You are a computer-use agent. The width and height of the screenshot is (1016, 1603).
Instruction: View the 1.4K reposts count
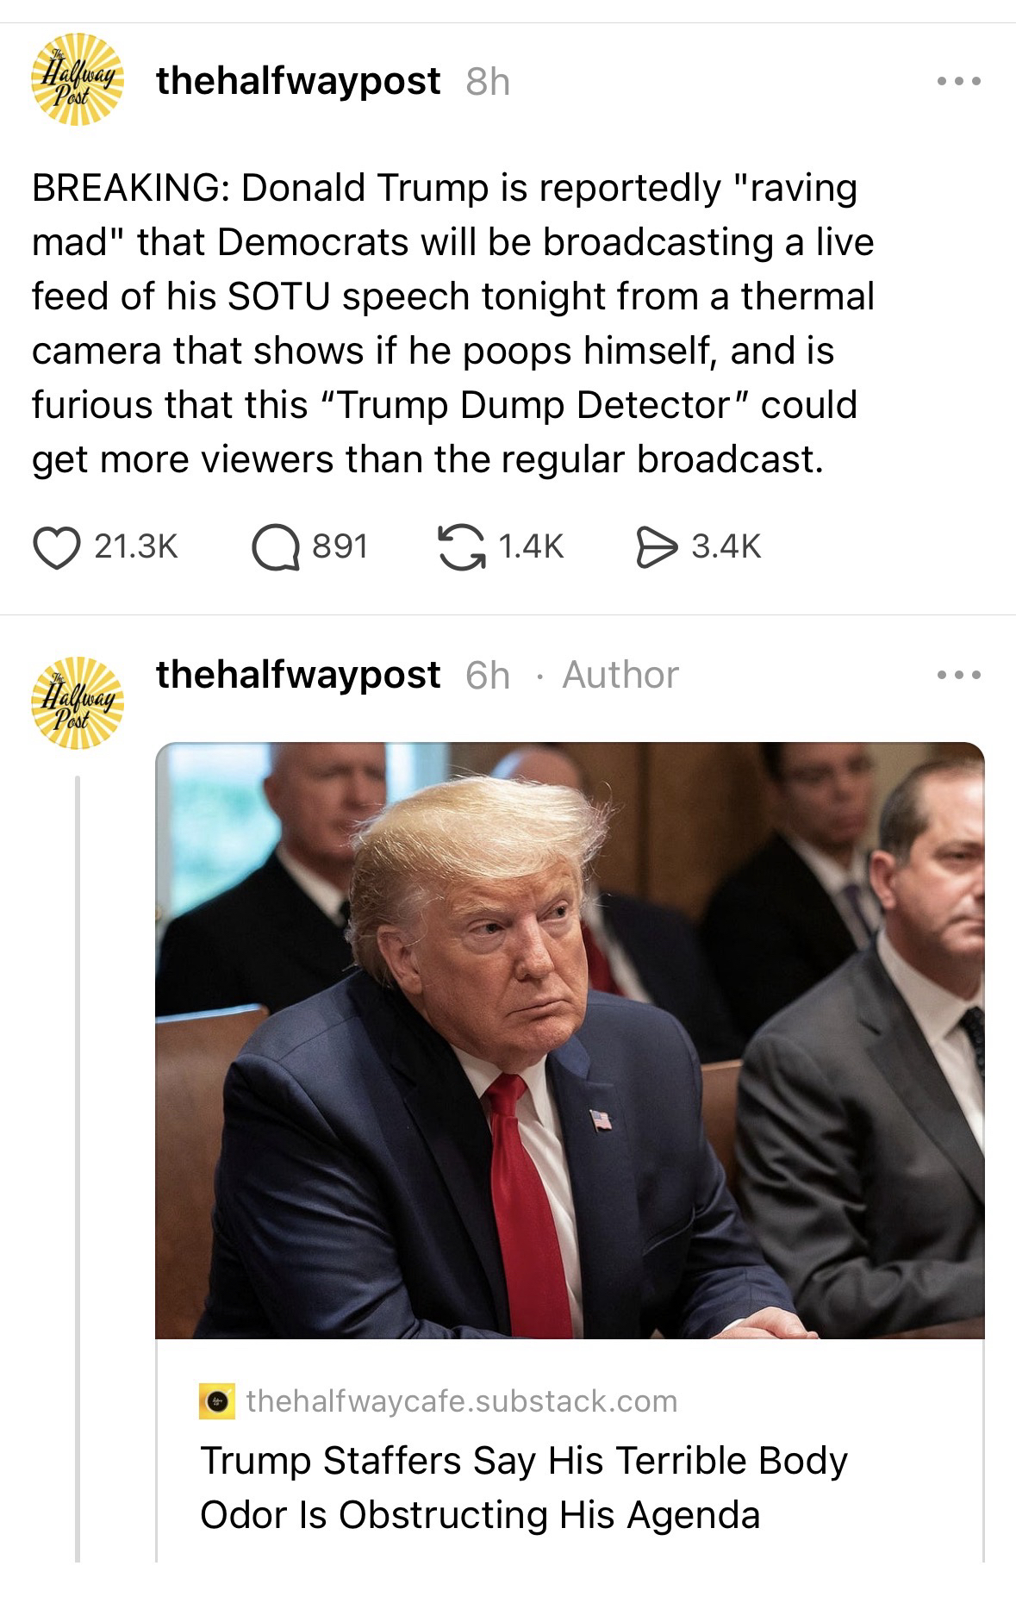531,546
